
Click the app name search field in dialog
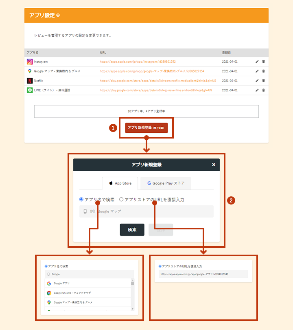click(x=146, y=211)
